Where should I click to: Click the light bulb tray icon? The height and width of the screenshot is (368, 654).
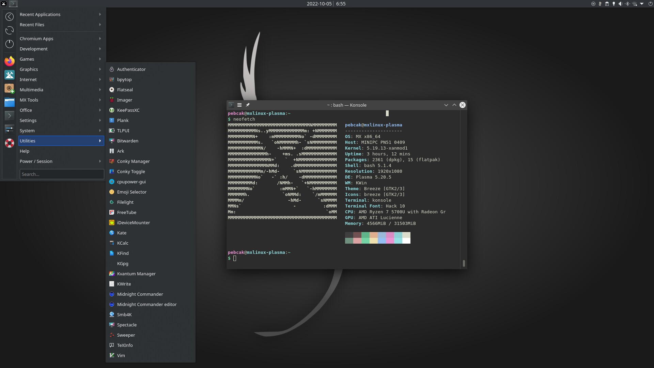coord(614,4)
